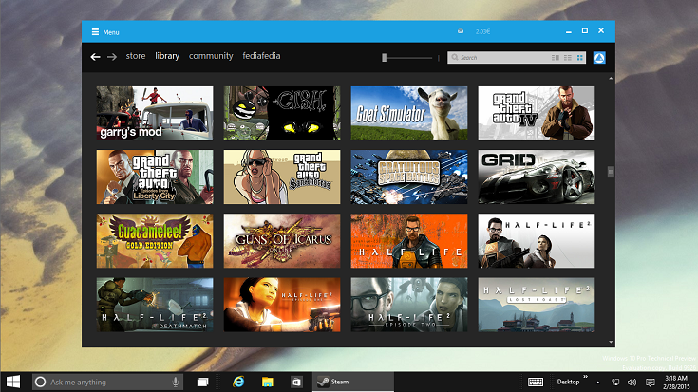Click the back navigation arrow

[x=95, y=57]
